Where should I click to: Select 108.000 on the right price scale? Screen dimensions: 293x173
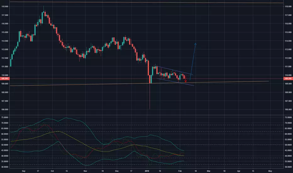(288, 92)
